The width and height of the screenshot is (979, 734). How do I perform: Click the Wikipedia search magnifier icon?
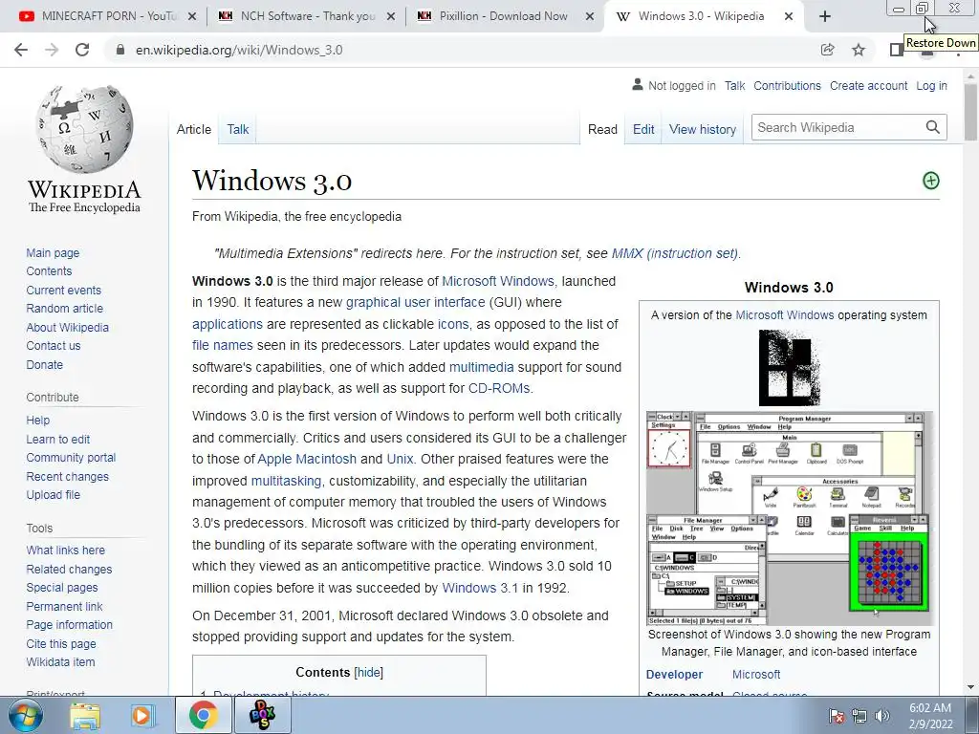click(x=933, y=127)
